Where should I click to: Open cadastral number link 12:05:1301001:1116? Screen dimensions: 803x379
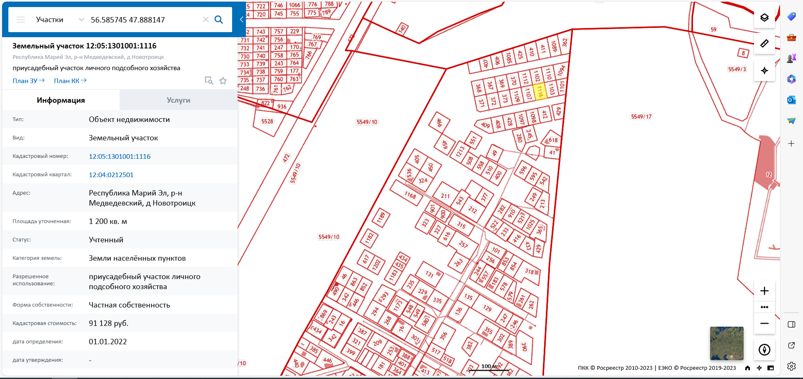120,156
